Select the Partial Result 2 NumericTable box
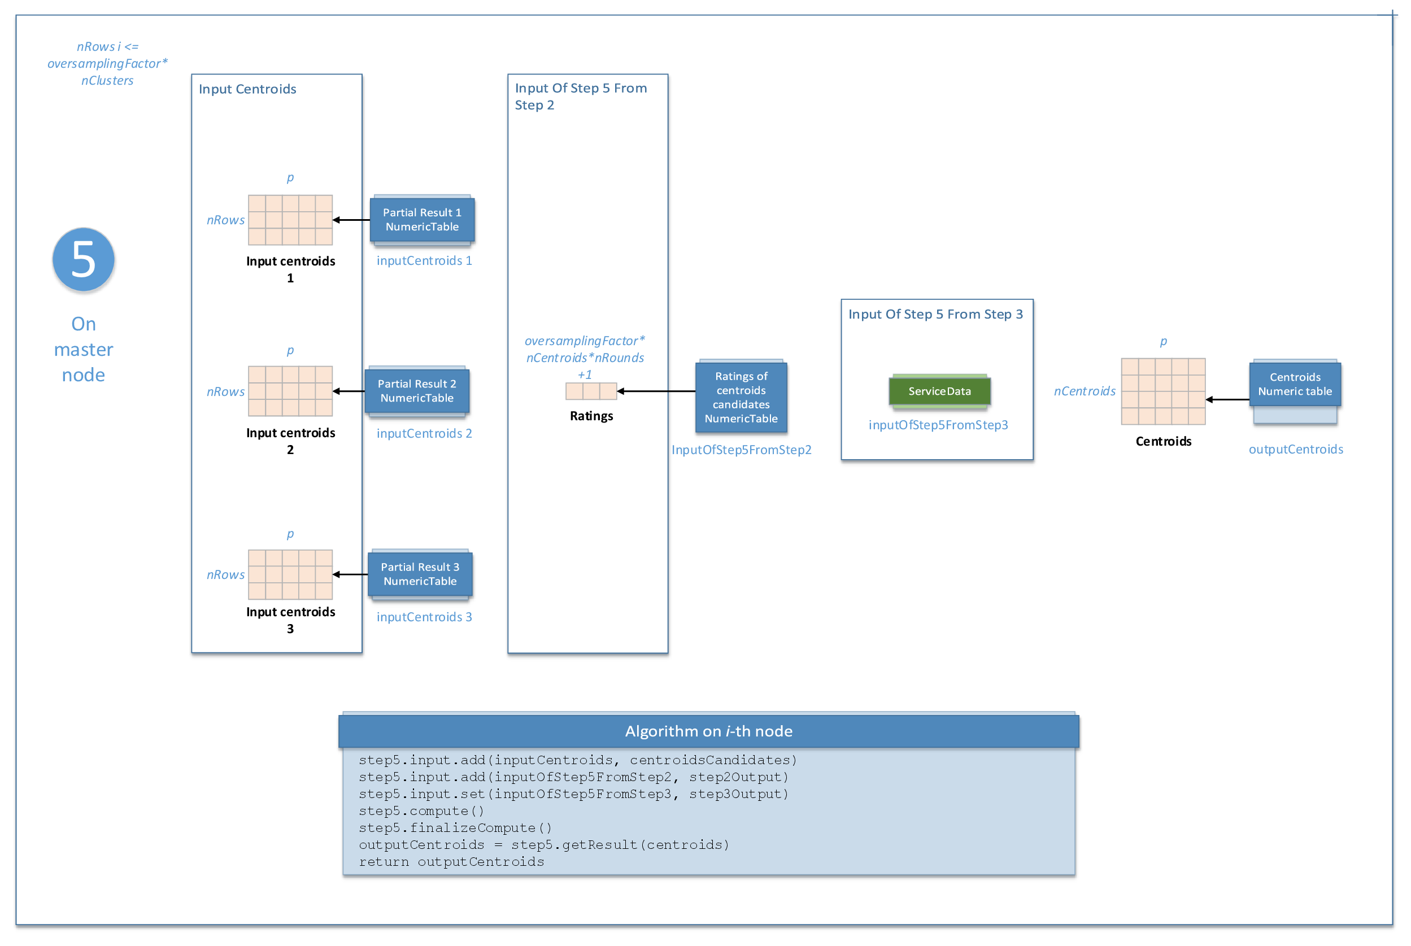 (x=416, y=391)
